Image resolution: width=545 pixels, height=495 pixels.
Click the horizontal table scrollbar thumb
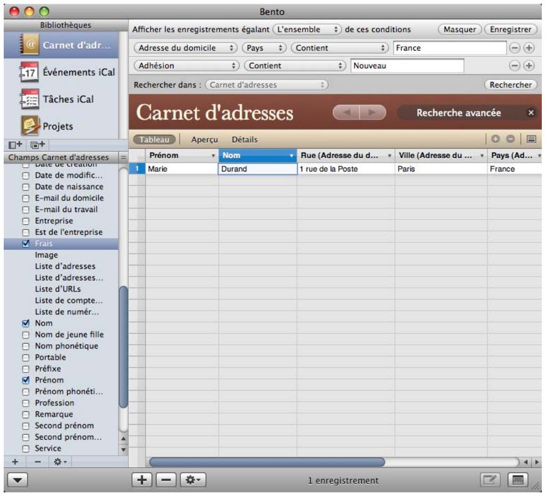point(267,462)
